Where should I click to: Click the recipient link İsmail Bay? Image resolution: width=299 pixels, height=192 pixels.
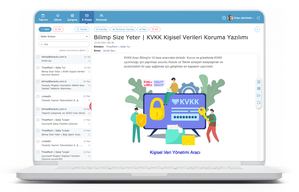[x=109, y=51]
